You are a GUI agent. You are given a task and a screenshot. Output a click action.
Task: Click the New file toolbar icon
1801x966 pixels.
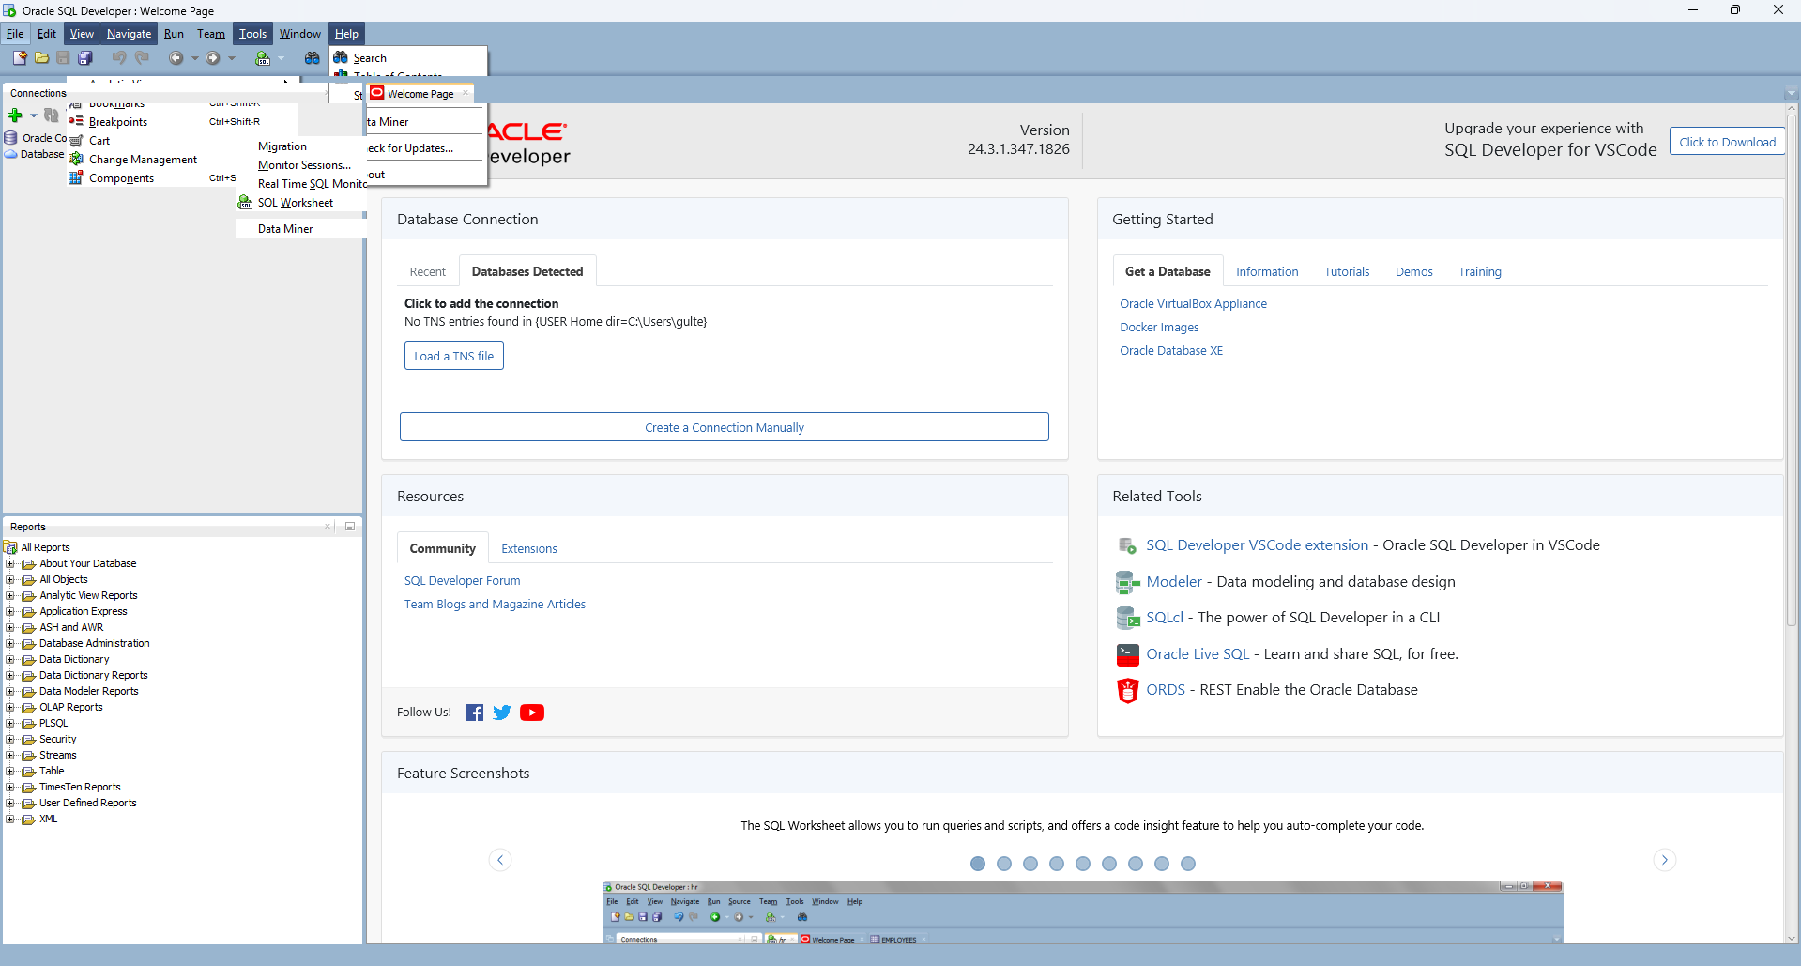coord(20,58)
